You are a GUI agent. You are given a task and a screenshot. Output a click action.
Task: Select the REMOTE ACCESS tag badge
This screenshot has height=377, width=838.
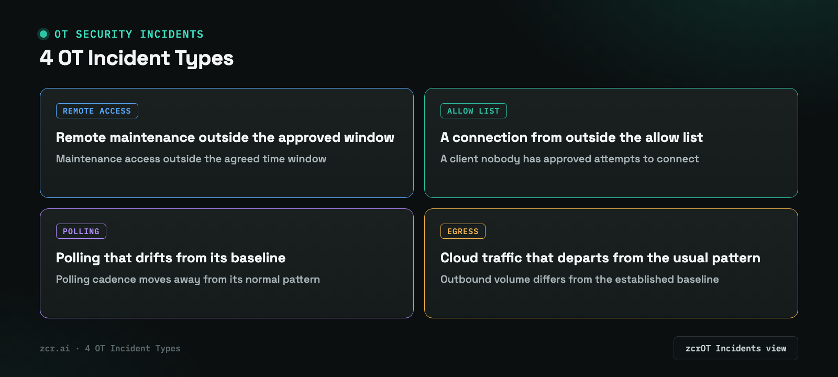click(x=97, y=111)
